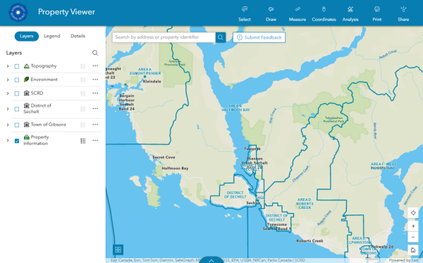Open the Print tool
Screen dimensions: 423x263
coord(377,13)
